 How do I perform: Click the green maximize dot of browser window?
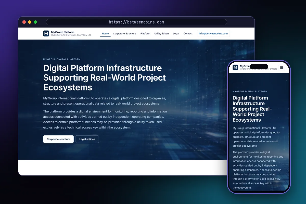[35, 22]
